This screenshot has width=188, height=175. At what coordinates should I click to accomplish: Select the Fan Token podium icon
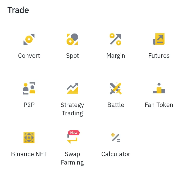pos(159,88)
